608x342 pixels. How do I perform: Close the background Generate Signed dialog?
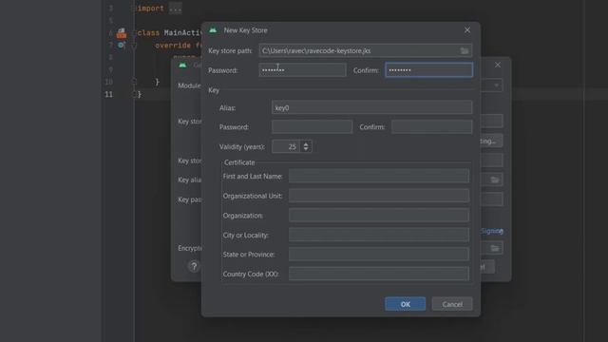coord(498,65)
